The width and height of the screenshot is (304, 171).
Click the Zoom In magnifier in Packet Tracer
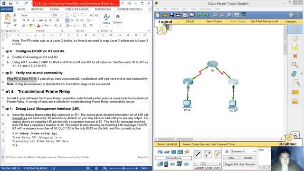point(214,15)
